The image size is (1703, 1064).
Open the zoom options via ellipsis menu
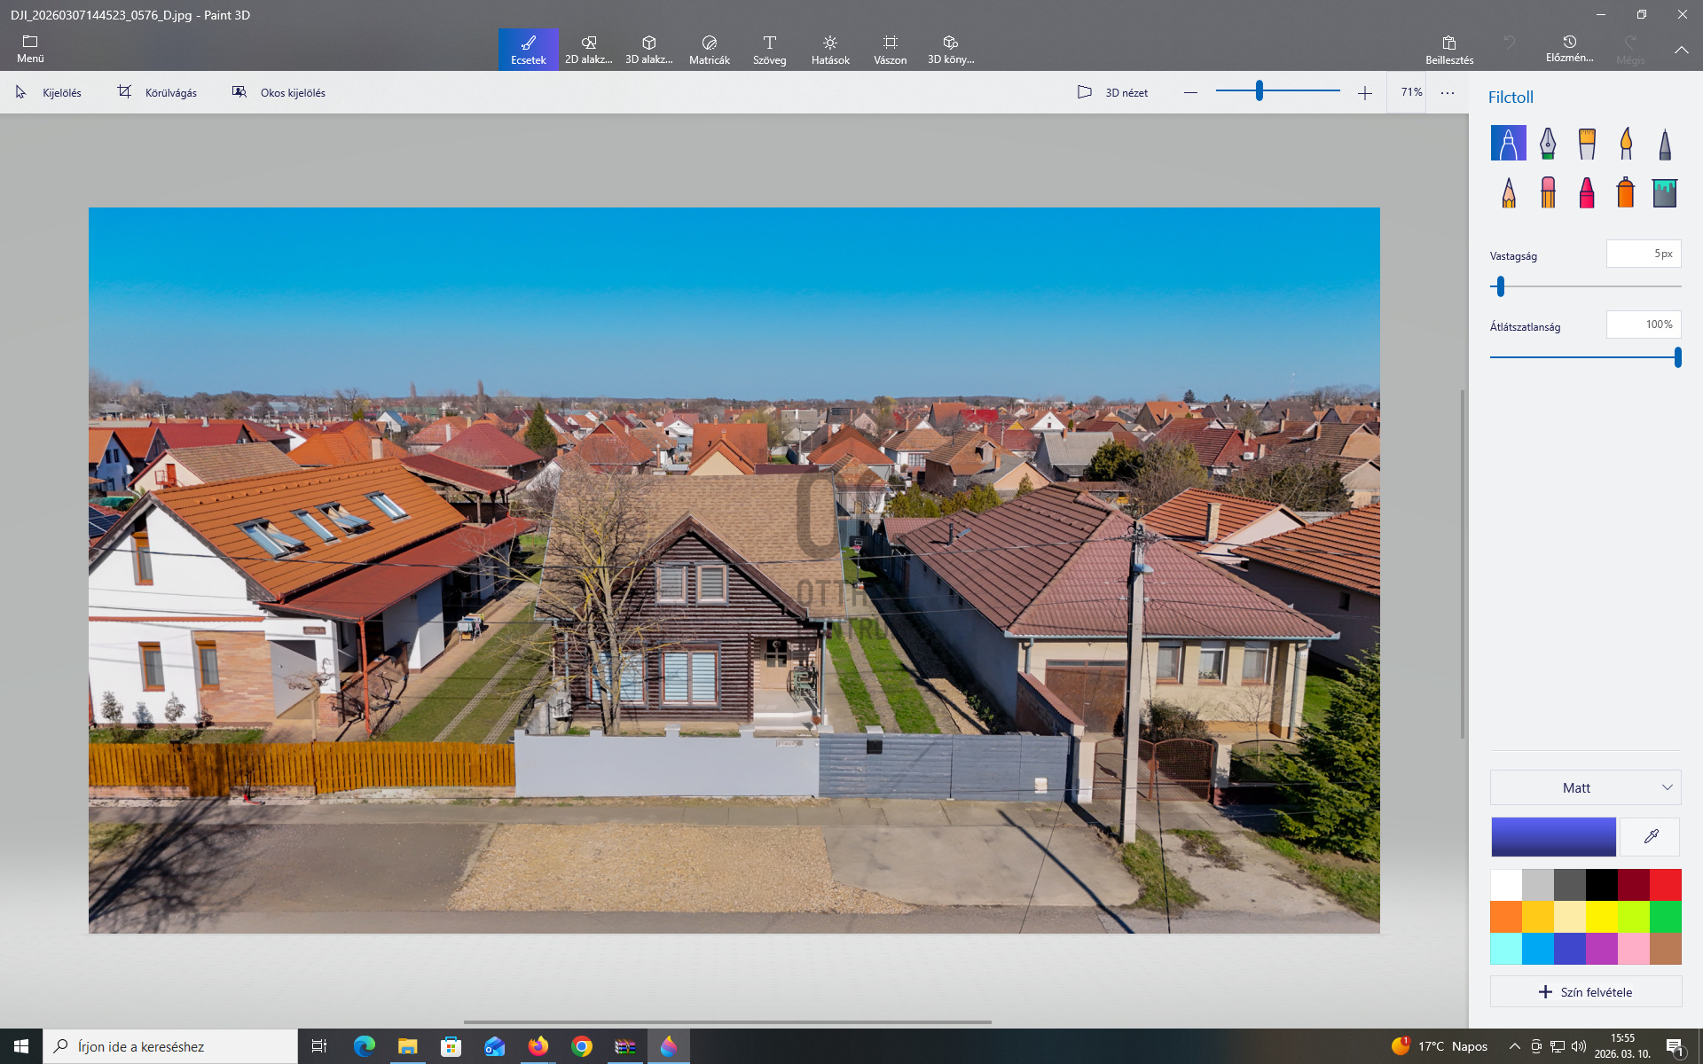coord(1448,91)
